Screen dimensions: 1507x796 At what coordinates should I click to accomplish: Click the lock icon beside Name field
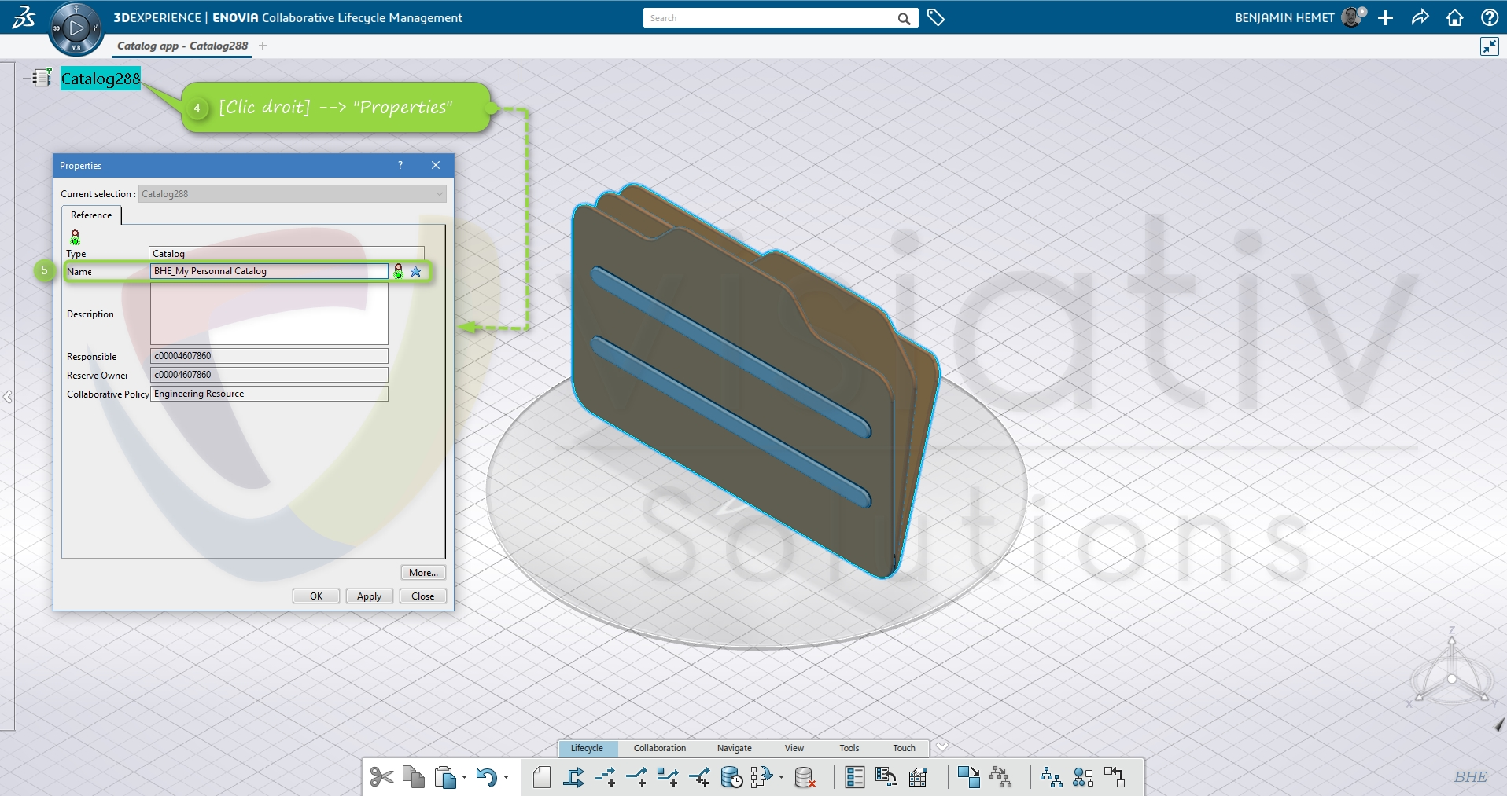(398, 271)
